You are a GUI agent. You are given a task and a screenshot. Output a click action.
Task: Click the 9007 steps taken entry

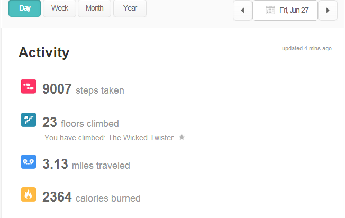[x=83, y=89]
